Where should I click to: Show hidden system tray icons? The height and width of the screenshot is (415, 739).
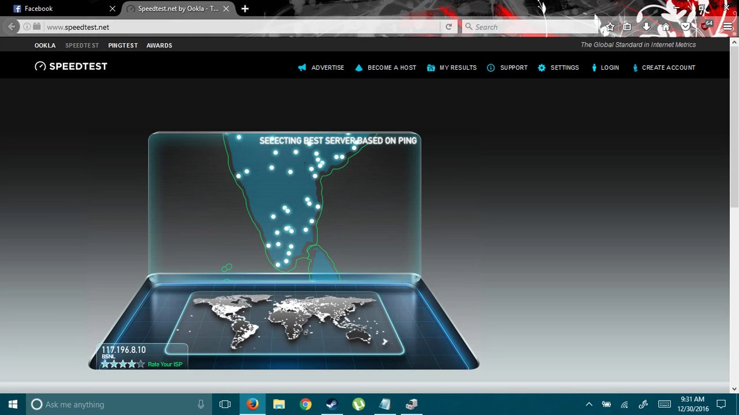point(589,404)
